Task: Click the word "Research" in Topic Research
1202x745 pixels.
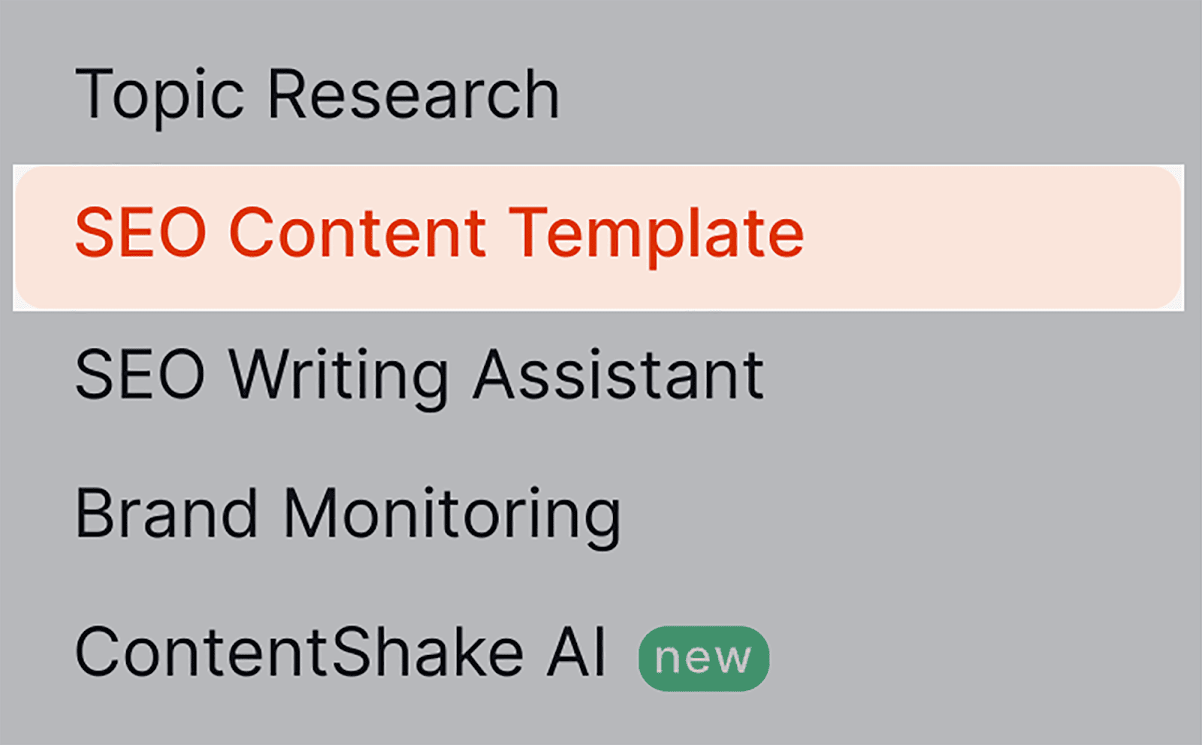Action: [413, 95]
